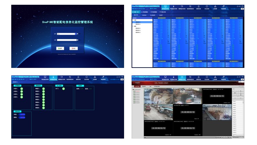Select the highlighted room row in area tree
The width and height of the screenshot is (257, 145).
(x=142, y=22)
